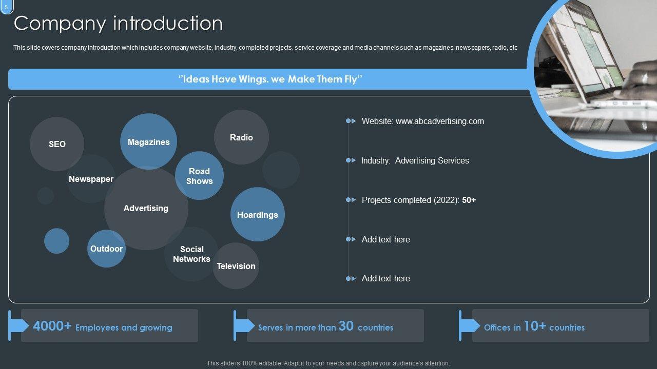Click the slide number 5 badge
The height and width of the screenshot is (369, 657).
(x=6, y=7)
